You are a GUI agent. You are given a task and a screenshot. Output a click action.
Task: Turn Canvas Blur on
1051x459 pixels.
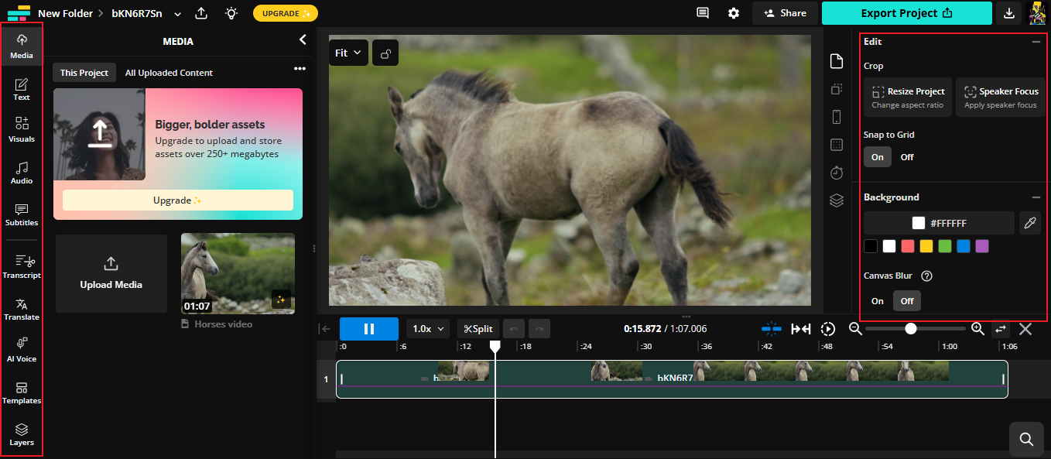[877, 301]
